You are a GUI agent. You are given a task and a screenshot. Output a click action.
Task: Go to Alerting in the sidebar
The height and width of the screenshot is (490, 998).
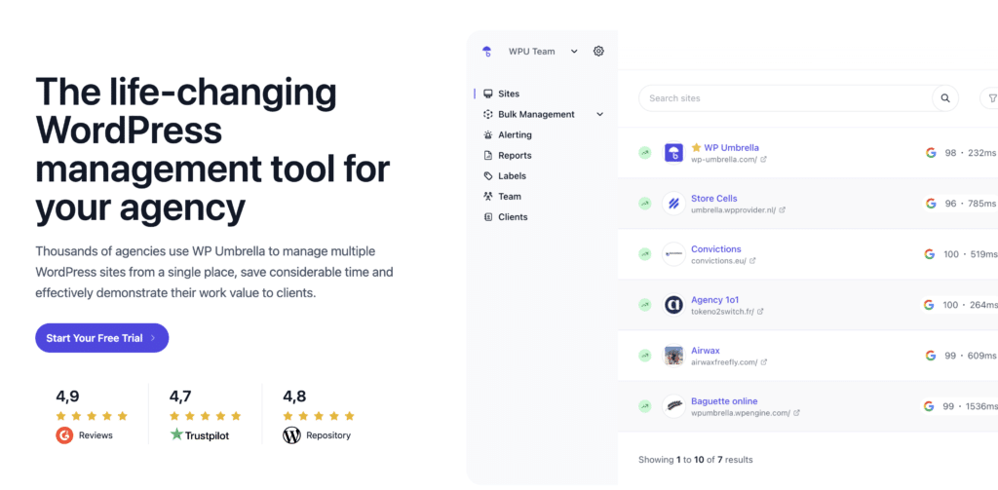click(x=514, y=134)
